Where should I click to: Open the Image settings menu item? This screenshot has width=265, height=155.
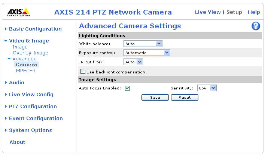point(20,47)
